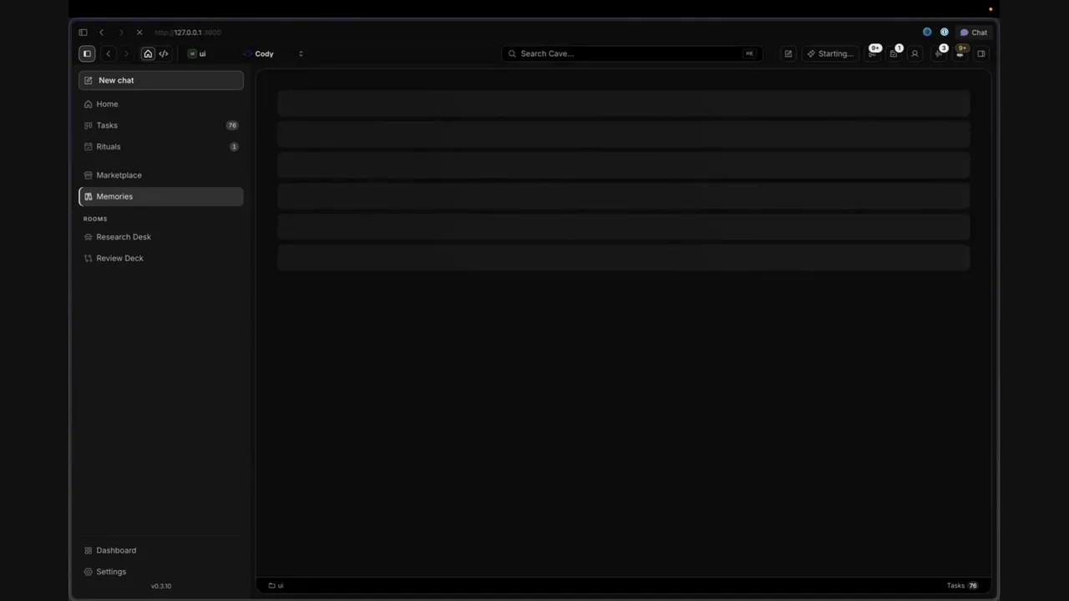Open Rituals in the sidebar
The image size is (1069, 601).
pos(161,147)
